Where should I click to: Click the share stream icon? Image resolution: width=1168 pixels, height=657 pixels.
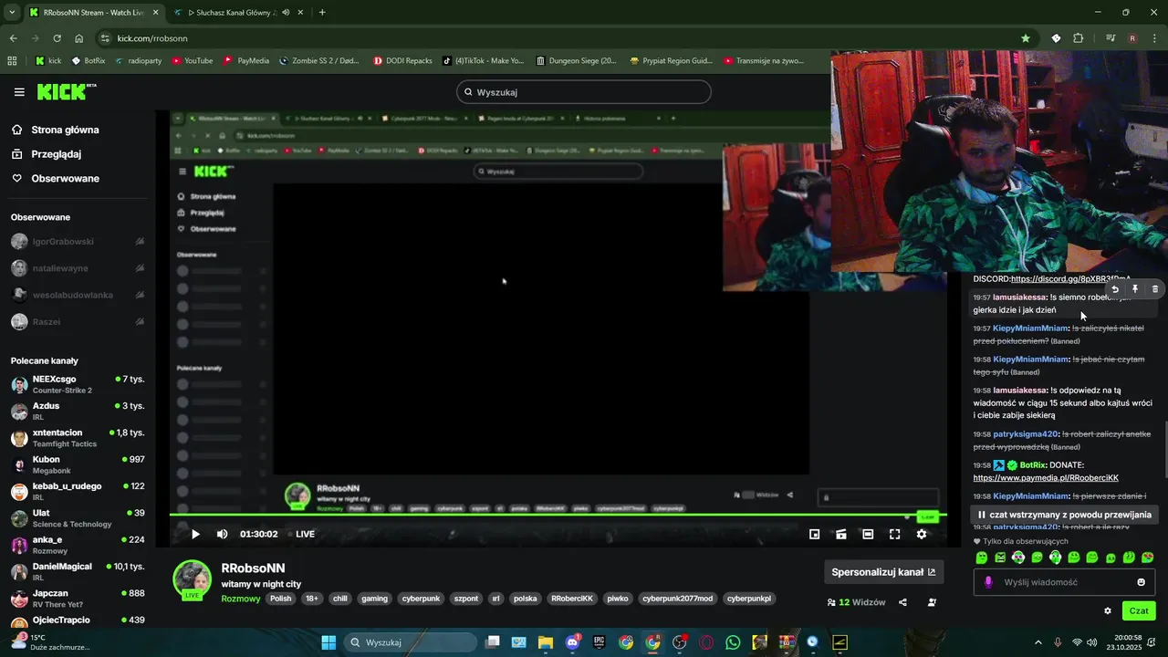click(x=902, y=602)
